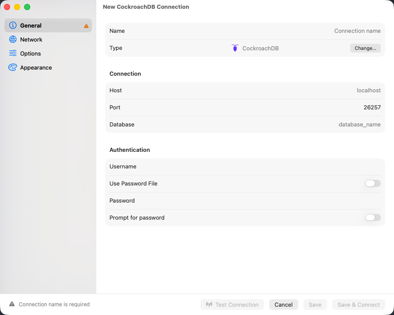Click the orange warning icon beside General
394x315 pixels.
click(x=86, y=26)
